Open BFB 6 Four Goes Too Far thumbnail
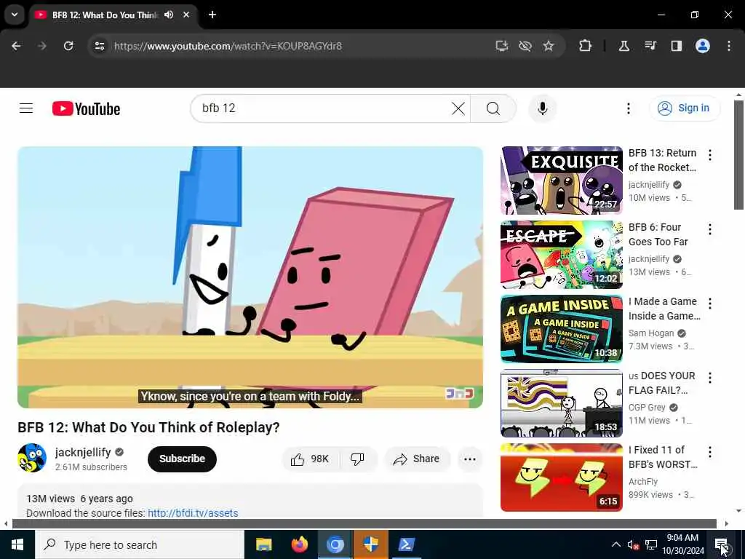This screenshot has width=745, height=559. 561,254
